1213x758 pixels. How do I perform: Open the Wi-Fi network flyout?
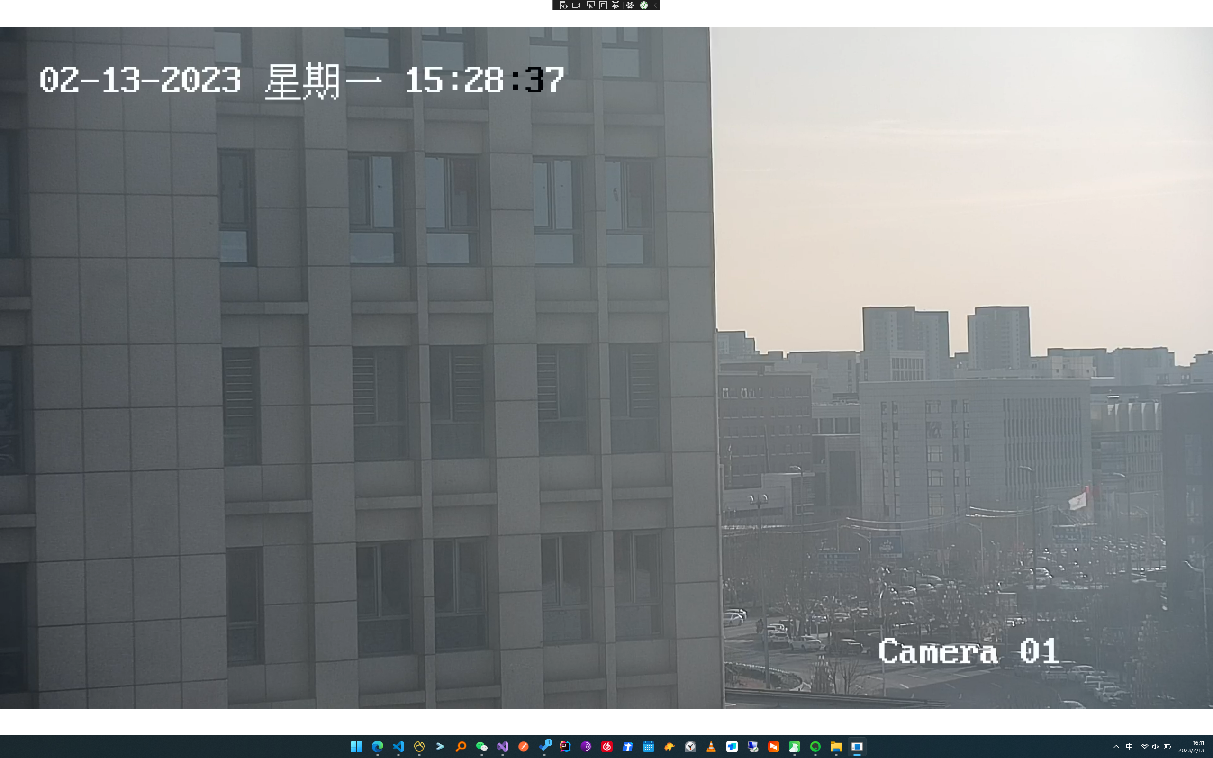click(1144, 747)
